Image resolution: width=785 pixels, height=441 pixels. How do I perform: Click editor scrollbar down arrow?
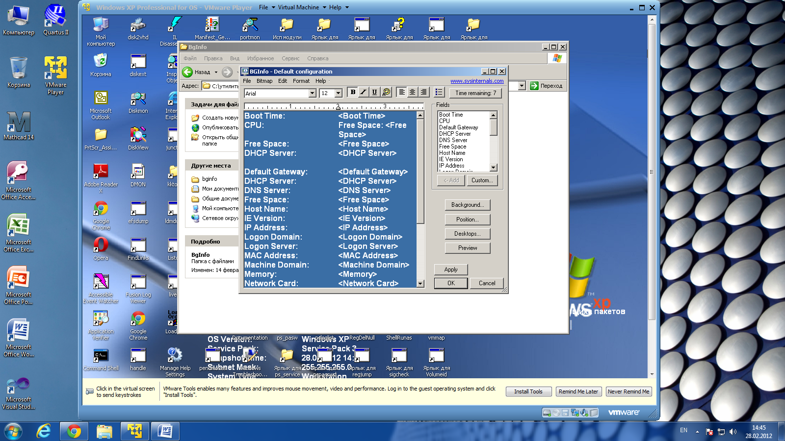point(420,284)
